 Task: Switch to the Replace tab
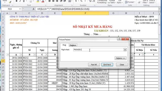pos(73,45)
